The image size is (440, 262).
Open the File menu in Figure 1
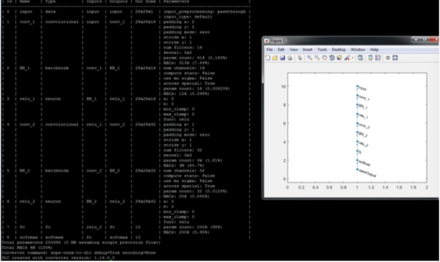[x=269, y=49]
